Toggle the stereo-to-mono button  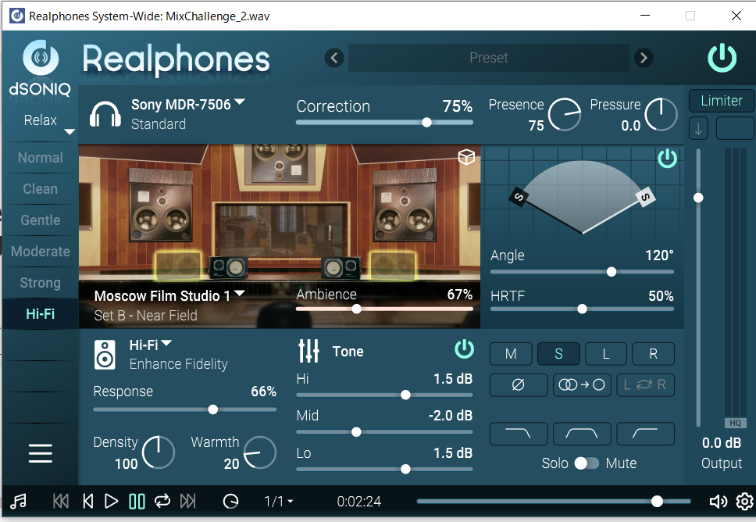click(x=582, y=385)
